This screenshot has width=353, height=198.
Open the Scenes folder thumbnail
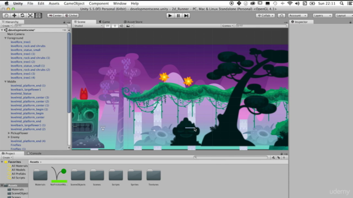[x=97, y=175]
